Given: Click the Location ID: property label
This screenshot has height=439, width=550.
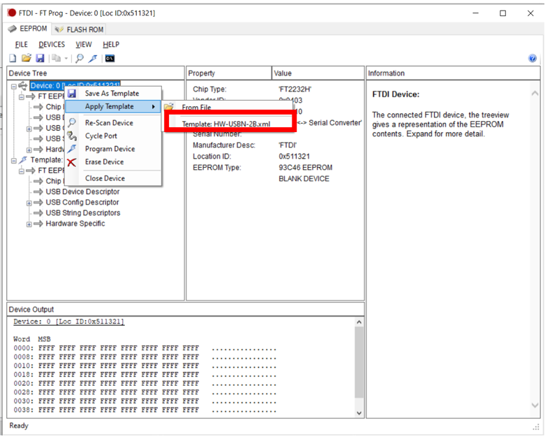Looking at the screenshot, I should (x=212, y=157).
